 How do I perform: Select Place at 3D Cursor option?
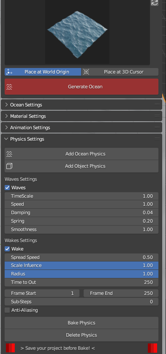[120, 72]
